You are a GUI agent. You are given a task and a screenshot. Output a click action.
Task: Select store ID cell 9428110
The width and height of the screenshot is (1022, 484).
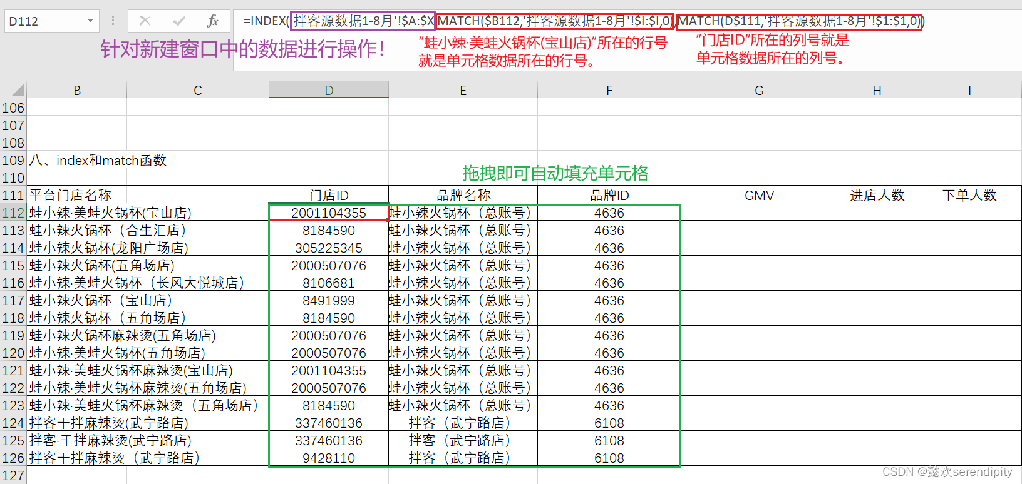tap(329, 458)
